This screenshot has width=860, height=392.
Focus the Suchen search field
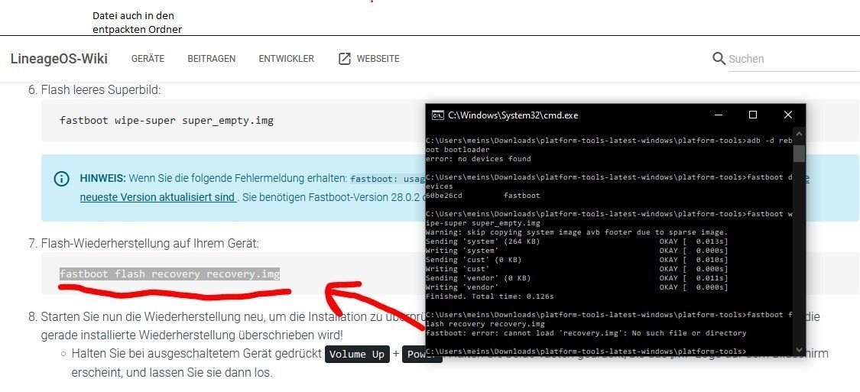coord(793,59)
